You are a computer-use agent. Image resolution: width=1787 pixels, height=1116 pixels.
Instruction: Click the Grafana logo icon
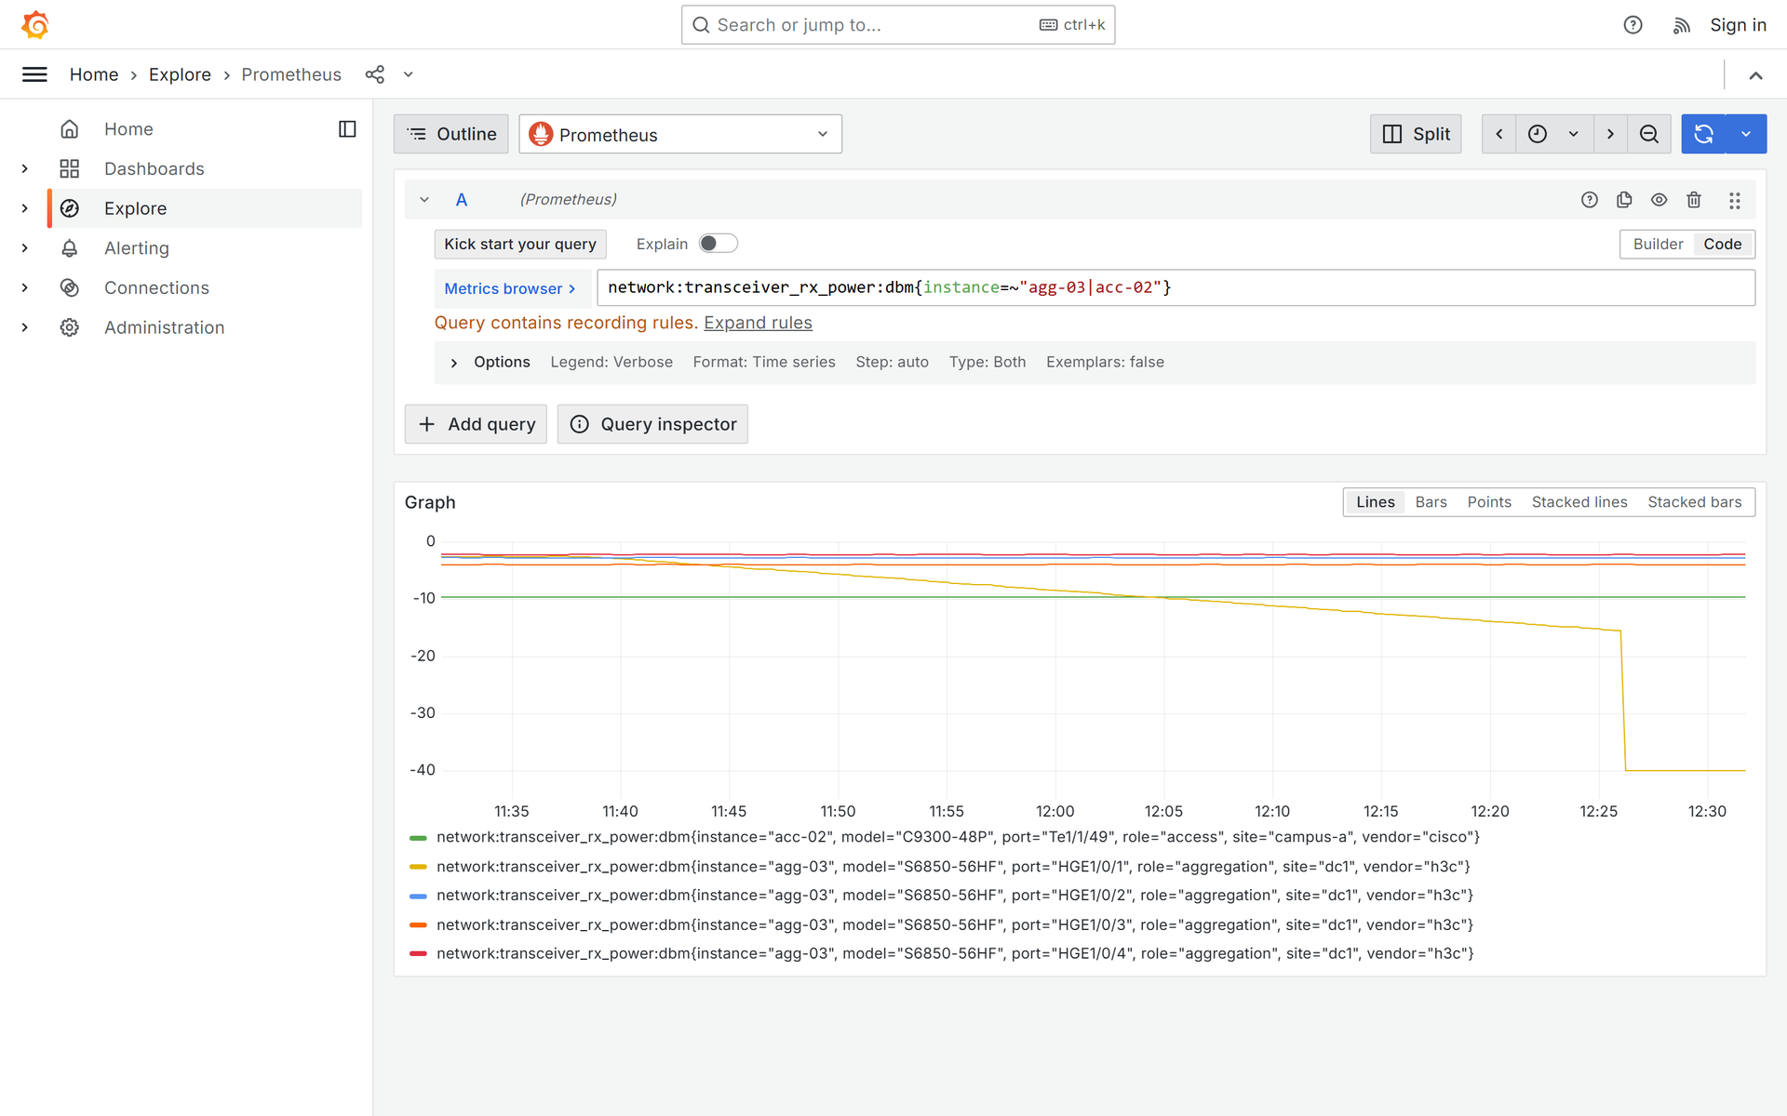tap(35, 24)
